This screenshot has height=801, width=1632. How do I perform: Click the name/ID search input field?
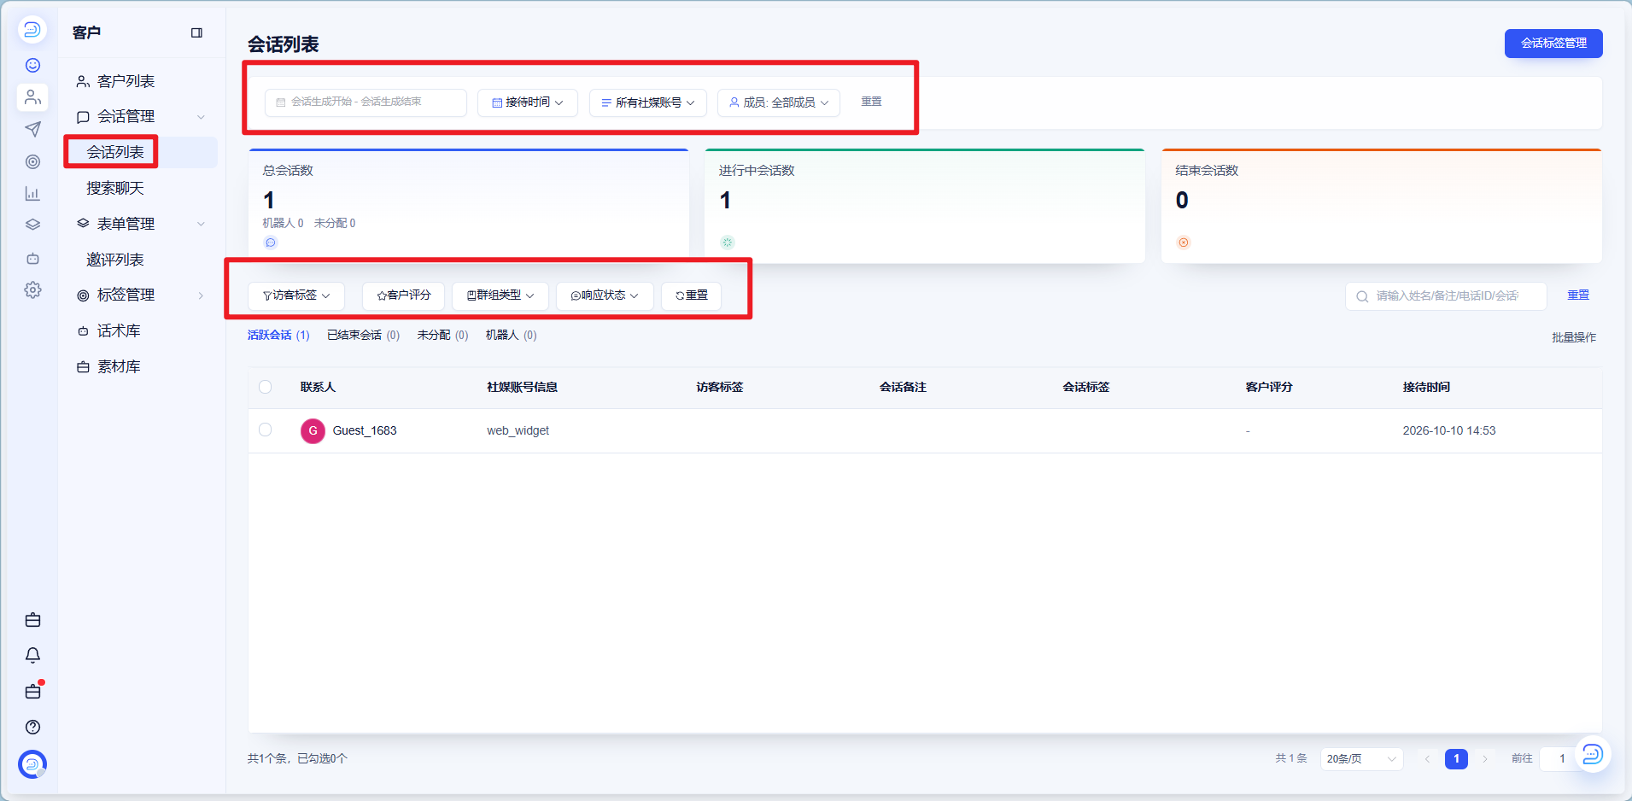pyautogui.click(x=1446, y=295)
